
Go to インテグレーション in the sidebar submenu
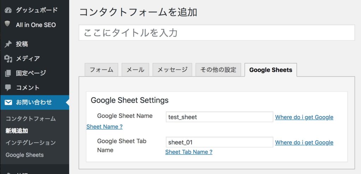31,143
